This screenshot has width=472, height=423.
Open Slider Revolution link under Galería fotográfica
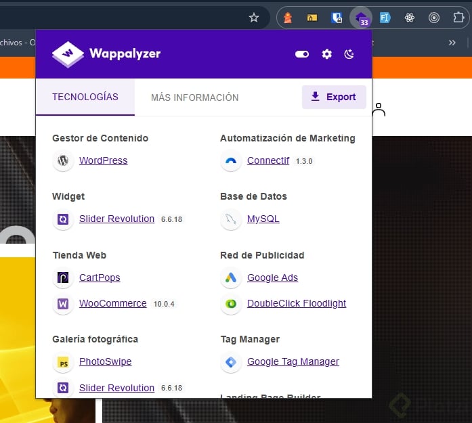coord(116,388)
